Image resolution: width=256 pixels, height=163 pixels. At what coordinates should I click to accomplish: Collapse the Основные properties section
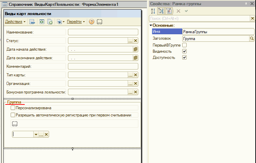pyautogui.click(x=151, y=25)
